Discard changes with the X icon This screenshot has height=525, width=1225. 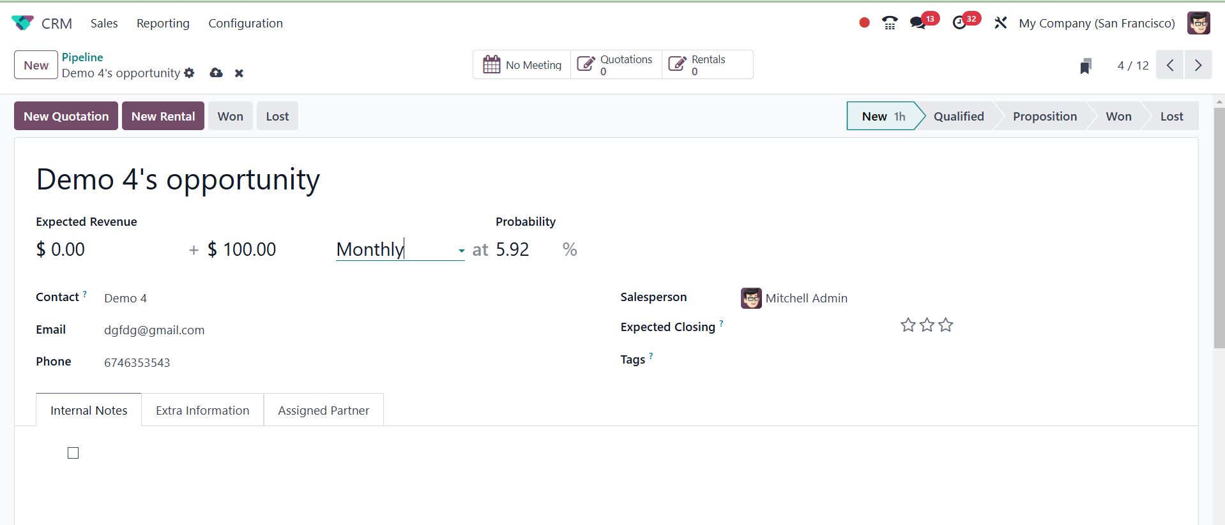(x=239, y=73)
